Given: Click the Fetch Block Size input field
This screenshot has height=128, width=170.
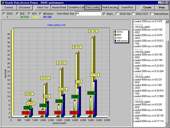Looking at the screenshot, I should [88, 14].
